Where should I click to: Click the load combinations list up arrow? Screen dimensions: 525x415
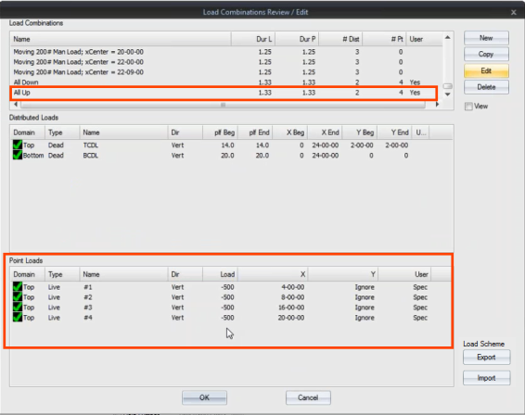[448, 37]
